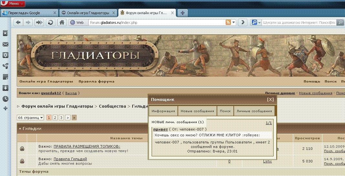Screen dimensions: 345x176
Task: Open the new tab plus button
Action: [x=183, y=13]
